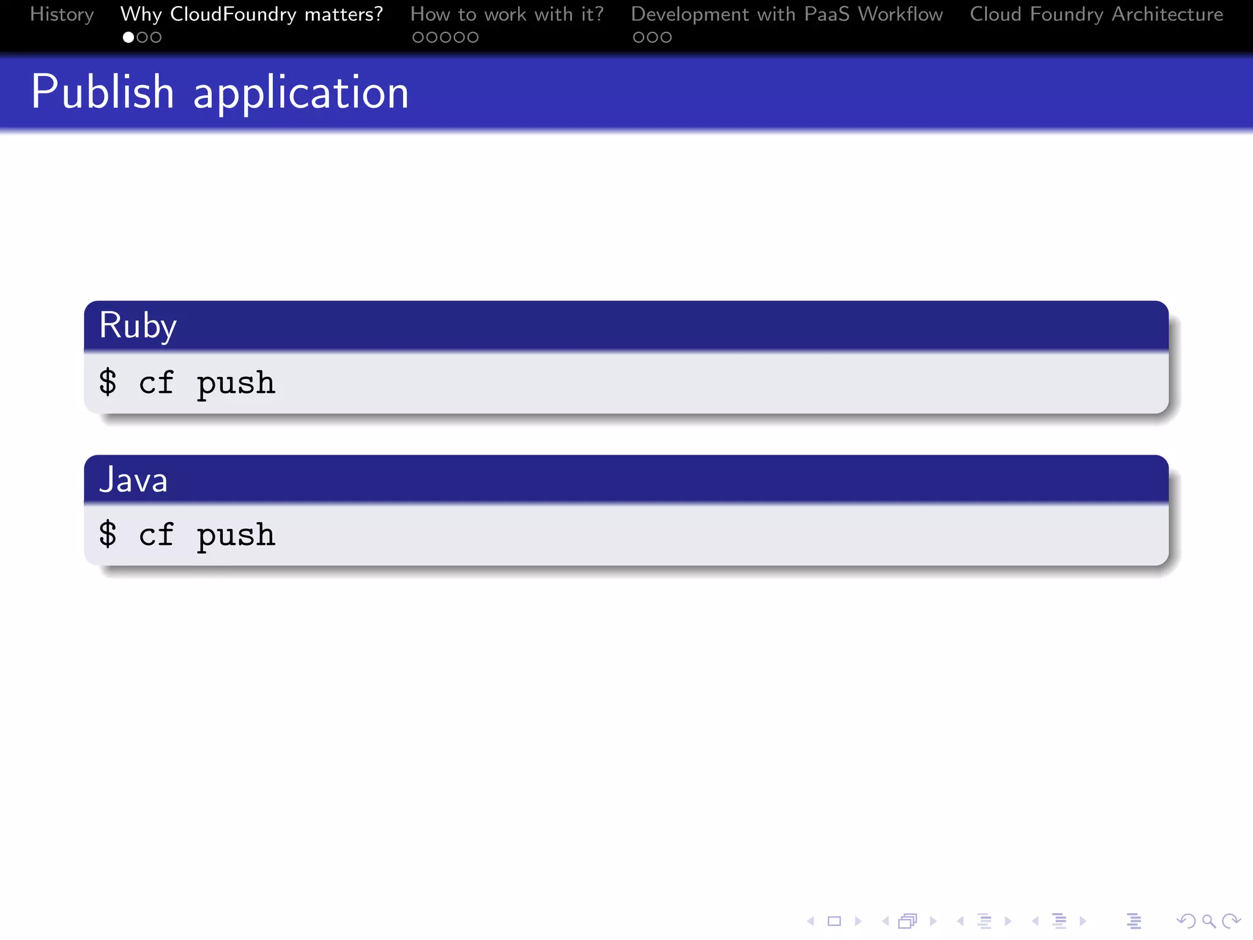1253x940 pixels.
Task: Click the go-forward curved arrow icon
Action: click(1231, 921)
